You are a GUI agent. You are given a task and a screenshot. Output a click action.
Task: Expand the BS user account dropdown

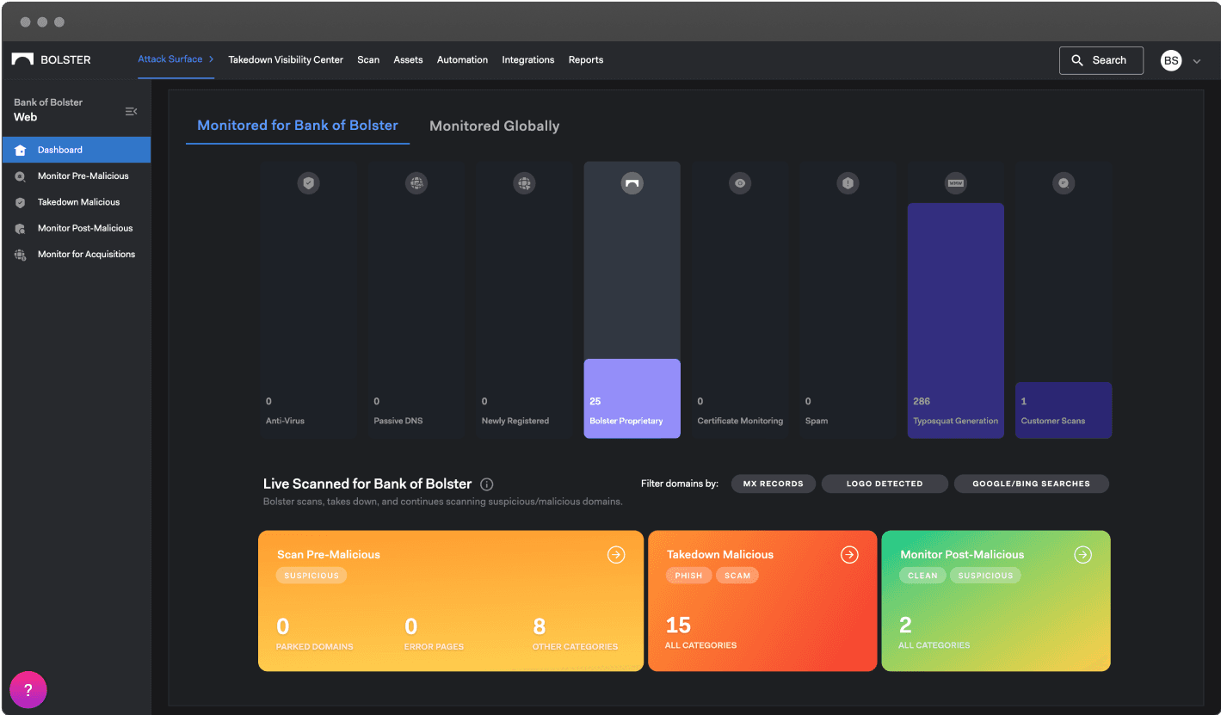click(1197, 61)
